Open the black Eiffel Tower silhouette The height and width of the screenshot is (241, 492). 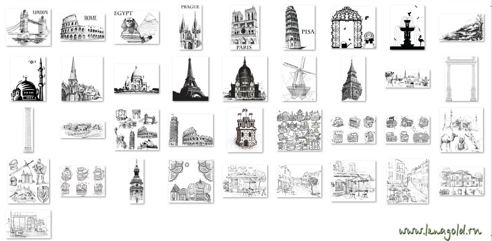tap(190, 79)
